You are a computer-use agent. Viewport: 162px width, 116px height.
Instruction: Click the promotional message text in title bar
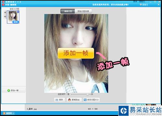(x=110, y=5)
